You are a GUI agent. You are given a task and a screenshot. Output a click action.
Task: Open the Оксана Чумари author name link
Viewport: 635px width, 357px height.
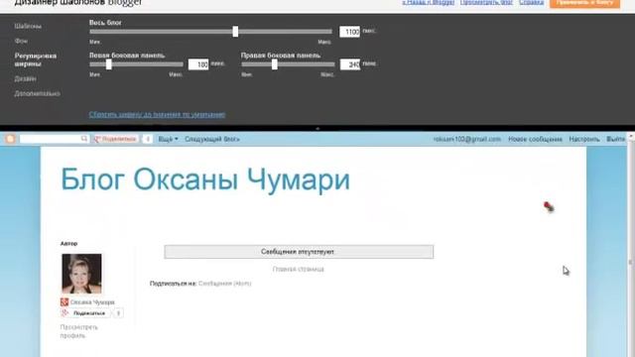coord(92,302)
